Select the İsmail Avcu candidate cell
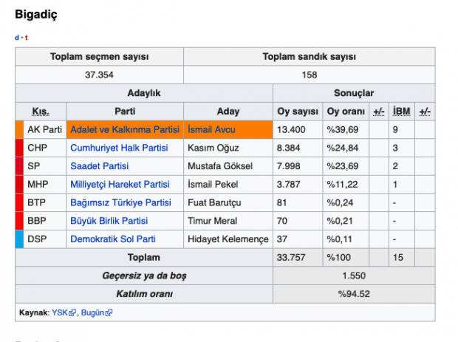The height and width of the screenshot is (342, 458). click(228, 129)
